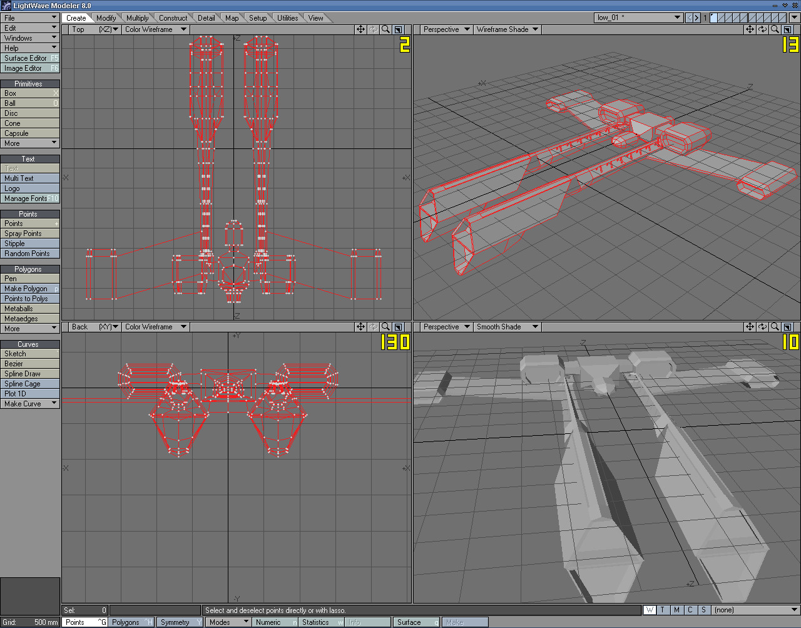Select the first layer slot

pos(713,18)
